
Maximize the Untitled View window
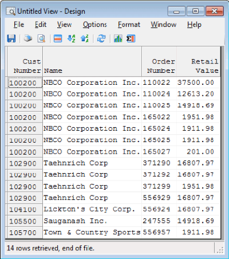click(195, 11)
